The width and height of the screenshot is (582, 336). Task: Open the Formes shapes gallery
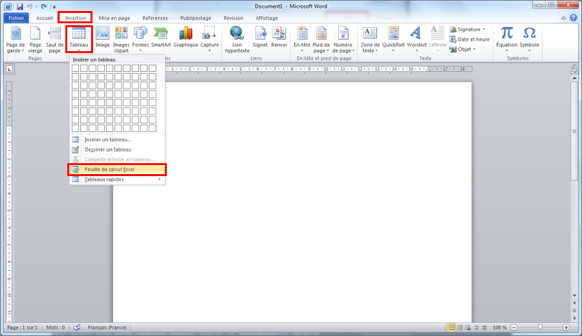[140, 39]
